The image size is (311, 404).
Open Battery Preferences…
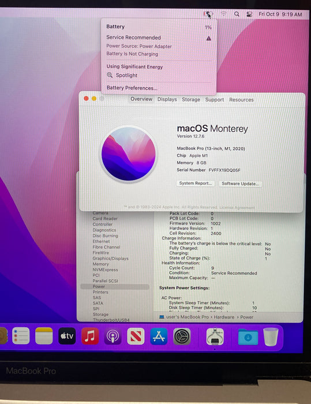(x=132, y=88)
